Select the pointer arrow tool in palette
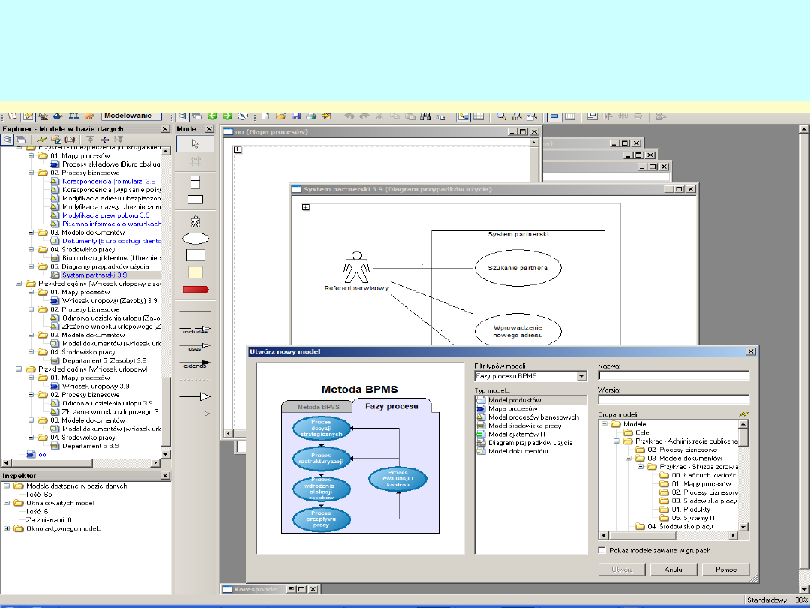 click(x=195, y=143)
